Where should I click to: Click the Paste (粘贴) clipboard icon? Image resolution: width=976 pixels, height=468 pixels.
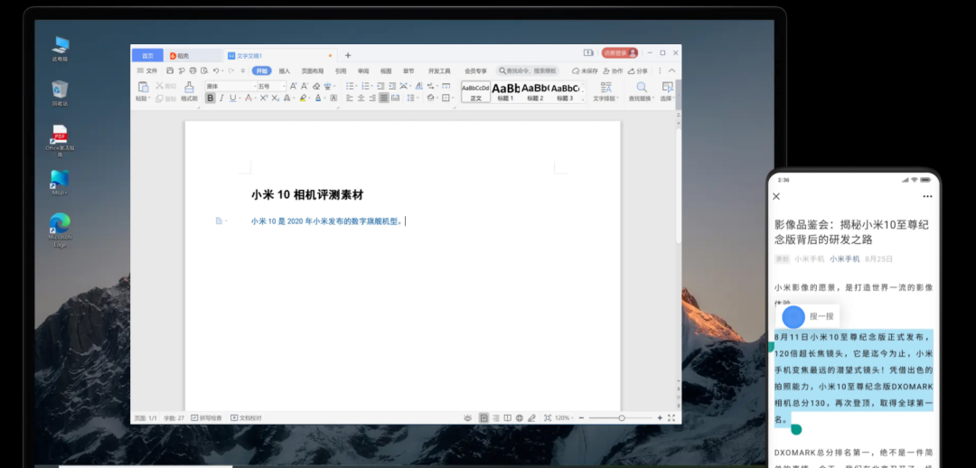[142, 88]
